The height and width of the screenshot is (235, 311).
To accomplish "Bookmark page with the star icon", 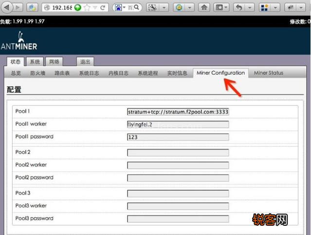I will point(87,7).
